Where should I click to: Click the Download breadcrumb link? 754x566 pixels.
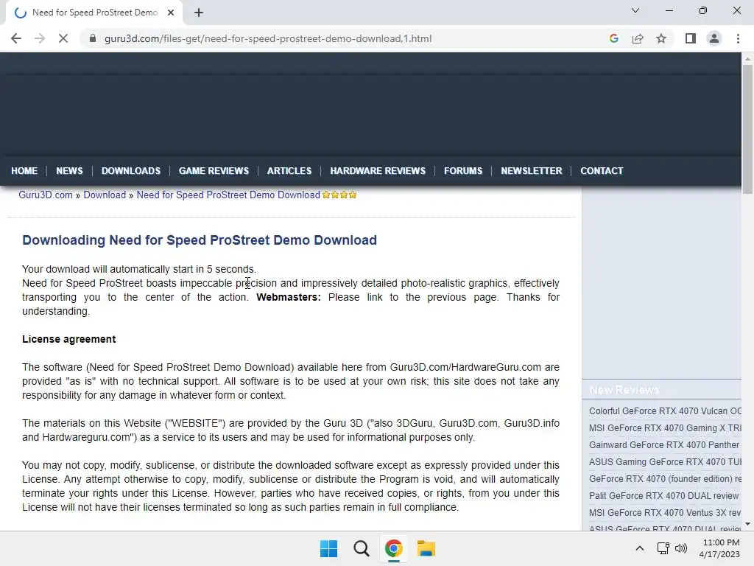pos(105,195)
